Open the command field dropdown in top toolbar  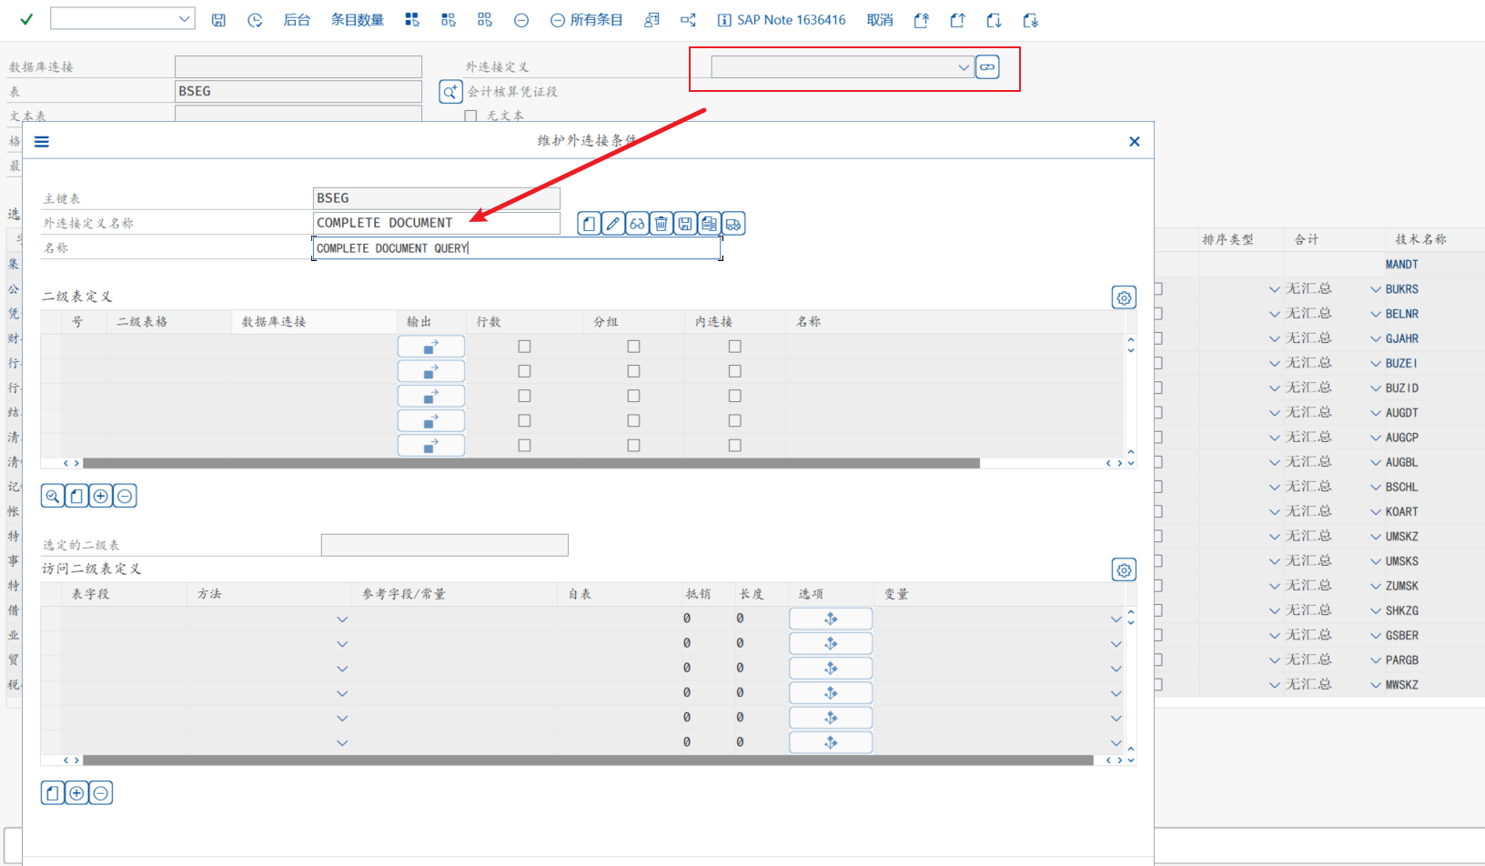(x=185, y=18)
